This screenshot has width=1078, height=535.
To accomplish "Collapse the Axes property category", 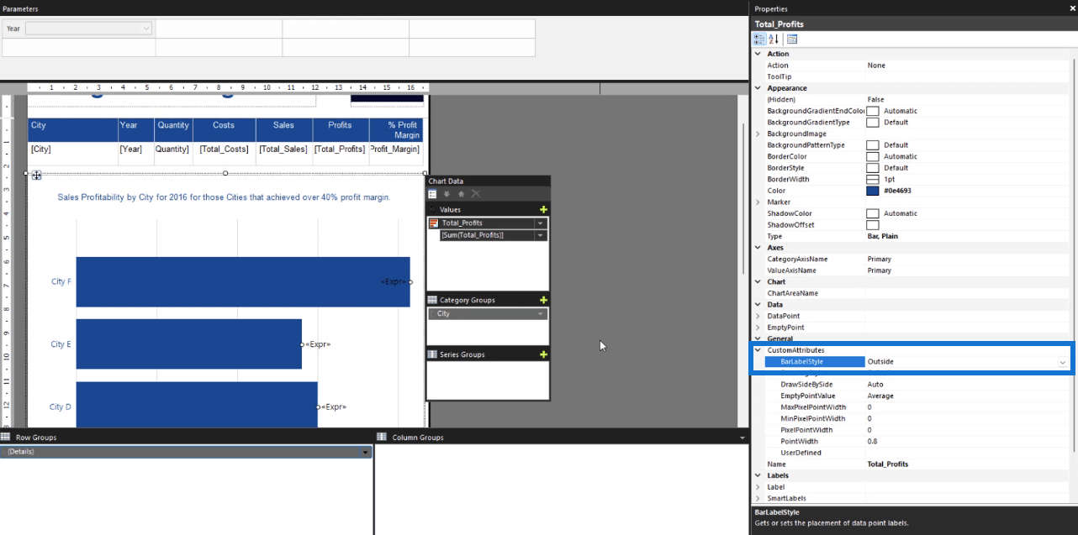I will click(x=758, y=248).
